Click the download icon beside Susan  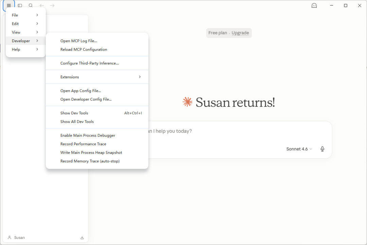[82, 238]
